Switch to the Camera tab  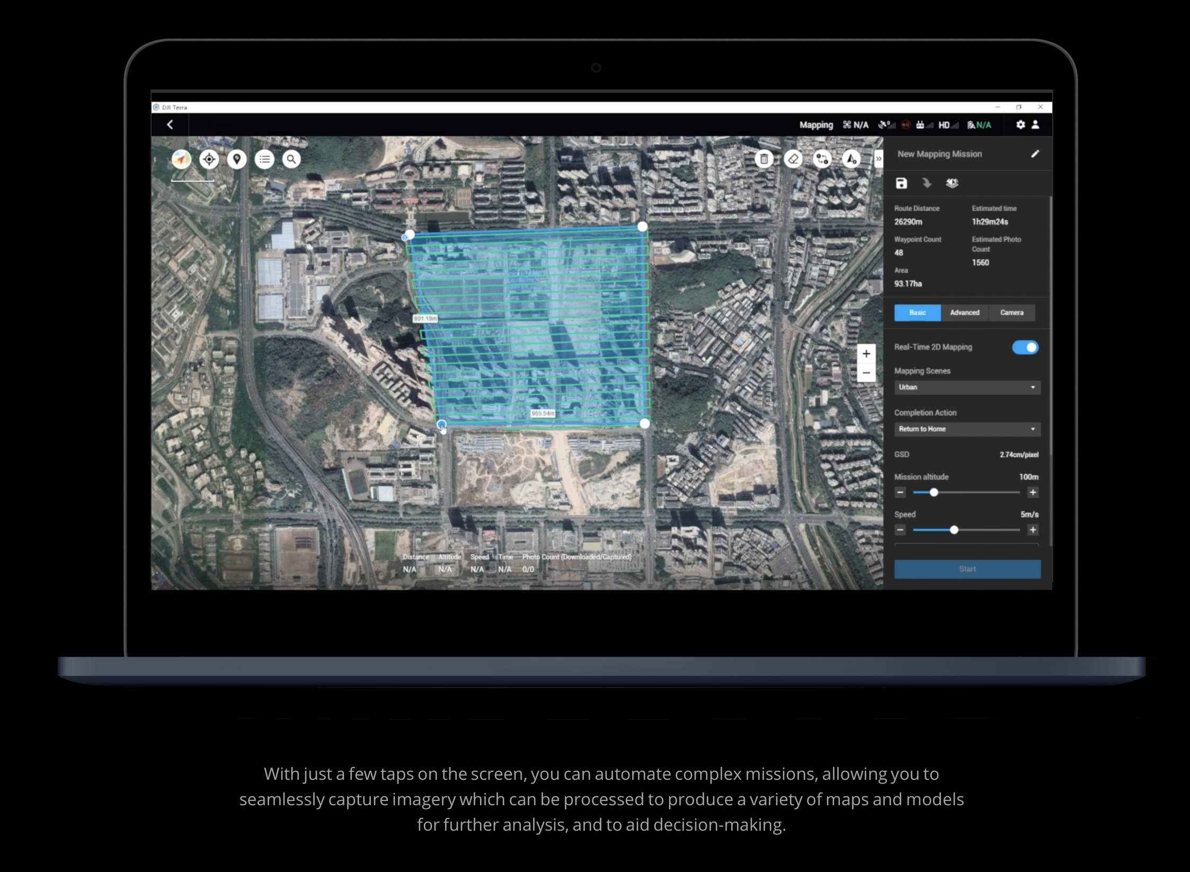1011,313
